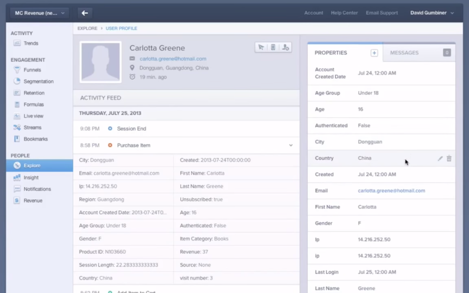Screen dimensions: 469x293
Task: Open the MC Revenue project dropdown
Action: [x=39, y=13]
